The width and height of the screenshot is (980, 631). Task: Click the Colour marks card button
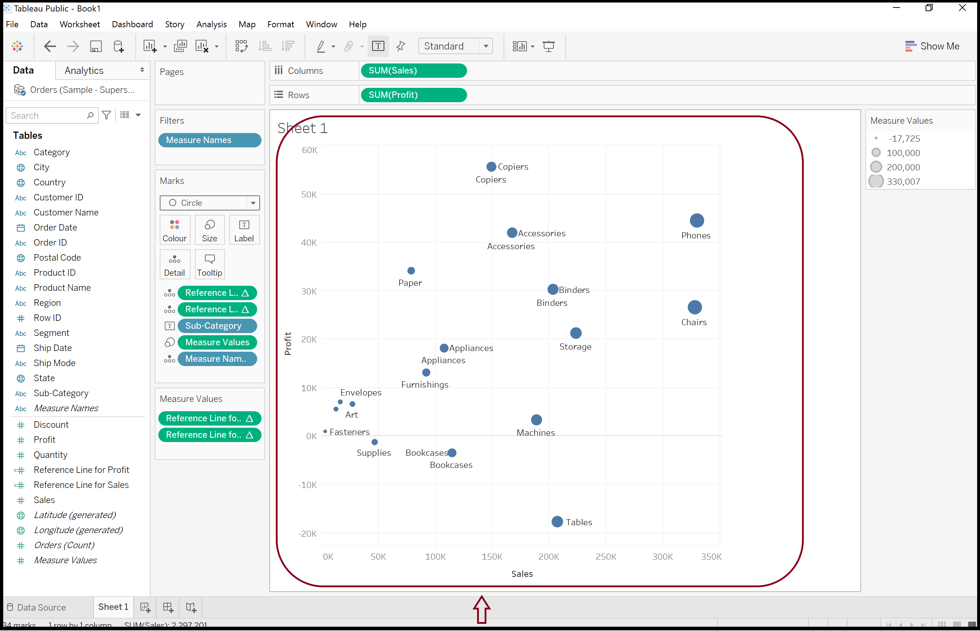174,230
